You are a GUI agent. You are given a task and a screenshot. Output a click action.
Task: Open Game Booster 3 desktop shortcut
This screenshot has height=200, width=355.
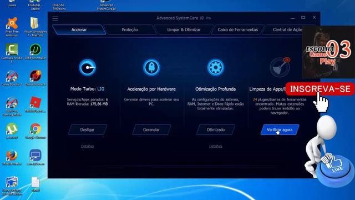[x=12, y=78]
